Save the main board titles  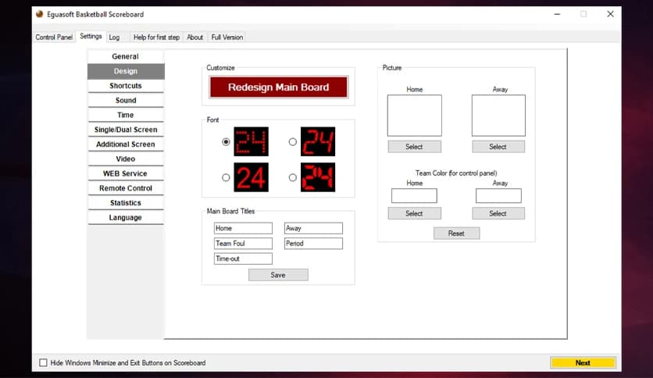pos(278,275)
